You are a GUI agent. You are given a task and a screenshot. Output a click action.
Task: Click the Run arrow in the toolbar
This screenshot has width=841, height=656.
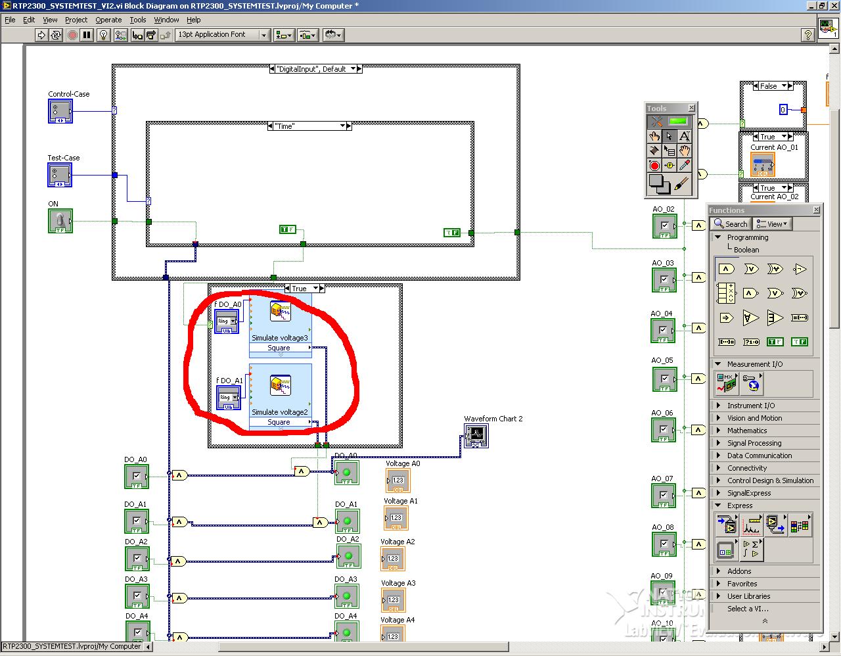(x=41, y=35)
